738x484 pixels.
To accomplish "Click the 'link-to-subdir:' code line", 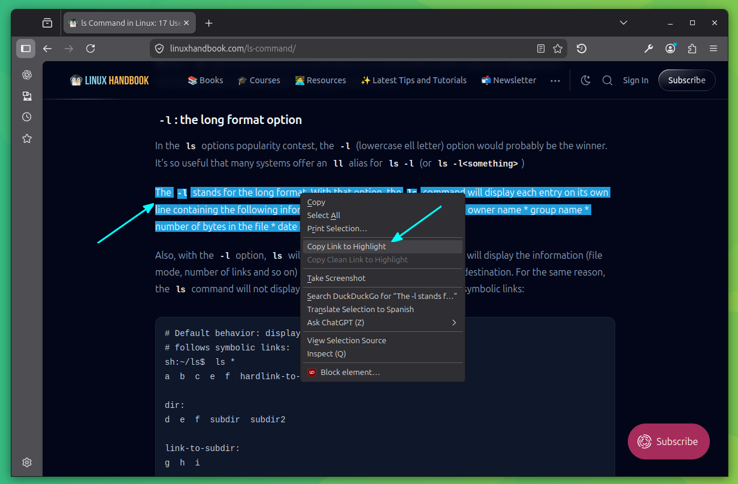I will click(202, 448).
